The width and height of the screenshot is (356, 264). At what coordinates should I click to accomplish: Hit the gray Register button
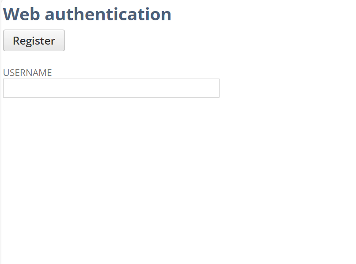34,41
